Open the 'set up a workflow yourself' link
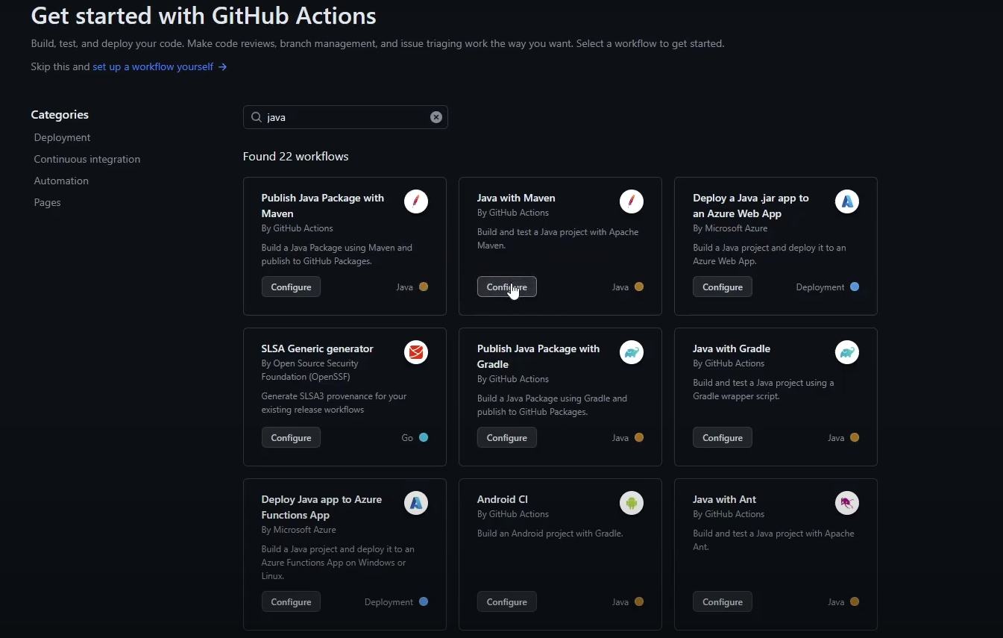Image resolution: width=1003 pixels, height=638 pixels. coord(160,66)
